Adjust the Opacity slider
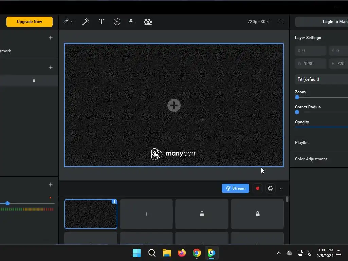Image resolution: width=348 pixels, height=261 pixels. (321, 127)
